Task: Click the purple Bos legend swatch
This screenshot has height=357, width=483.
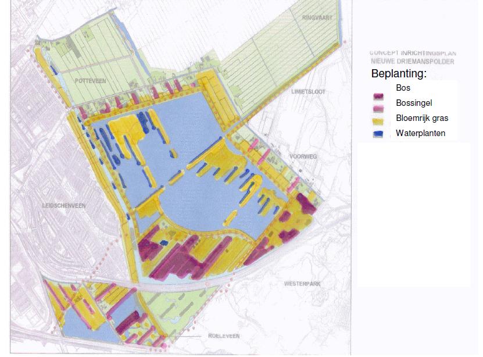Action: [x=378, y=97]
